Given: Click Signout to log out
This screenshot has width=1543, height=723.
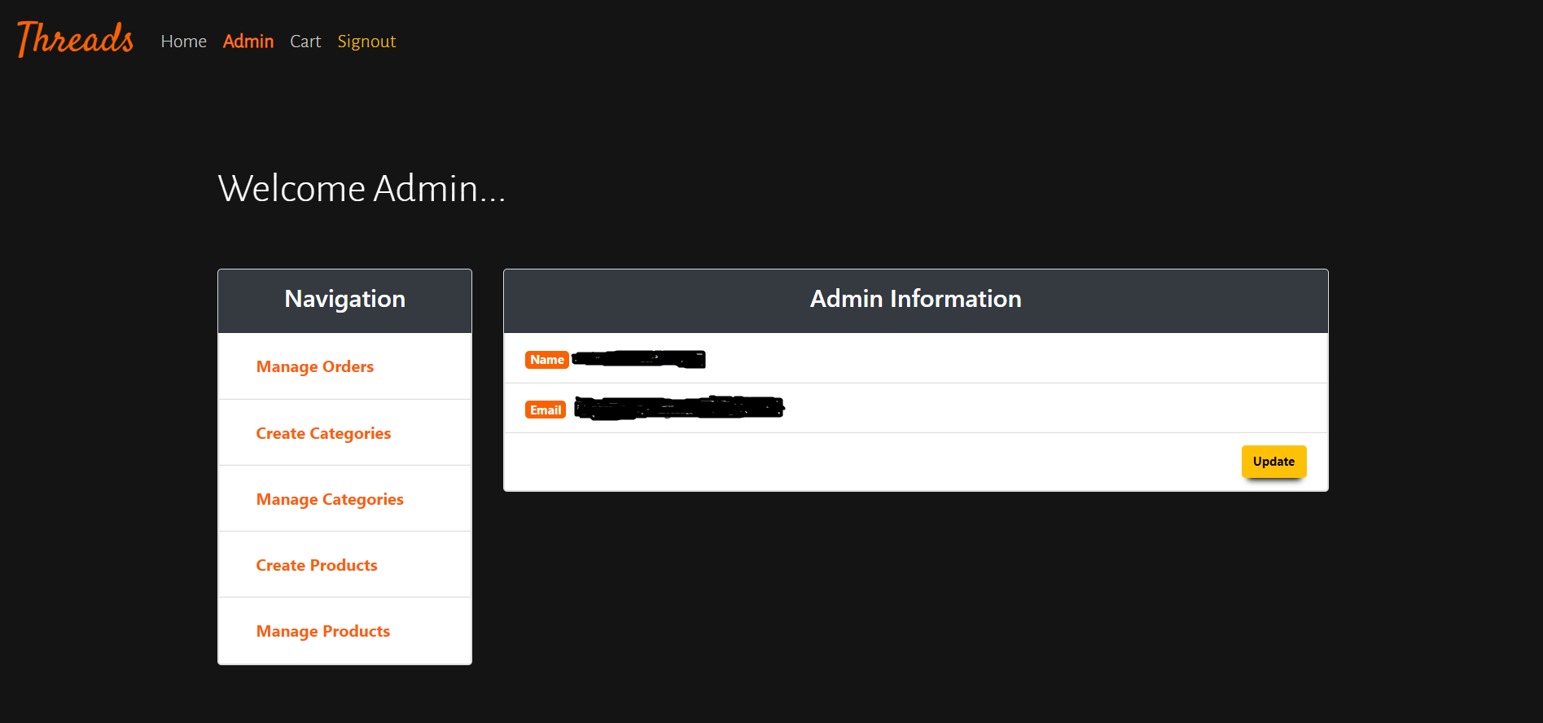Looking at the screenshot, I should pos(366,41).
